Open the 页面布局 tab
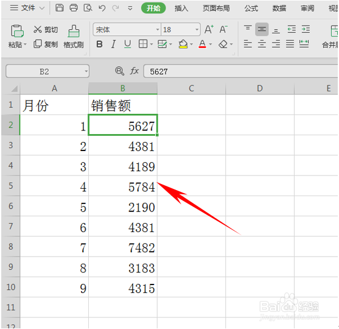Screen dimensions: 339x329 pos(216,9)
